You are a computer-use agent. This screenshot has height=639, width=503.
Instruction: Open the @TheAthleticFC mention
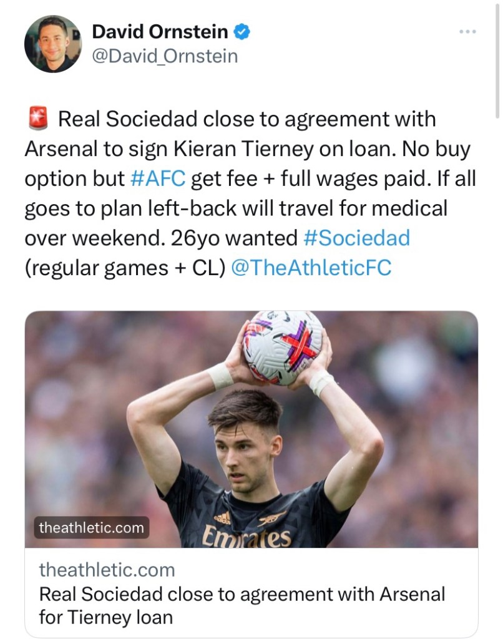[311, 268]
